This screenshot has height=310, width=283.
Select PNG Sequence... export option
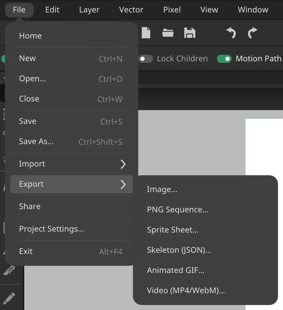click(x=205, y=209)
